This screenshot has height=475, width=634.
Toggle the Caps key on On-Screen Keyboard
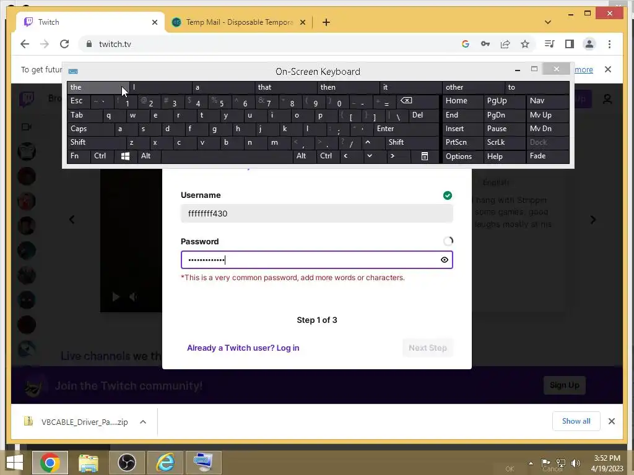click(91, 129)
